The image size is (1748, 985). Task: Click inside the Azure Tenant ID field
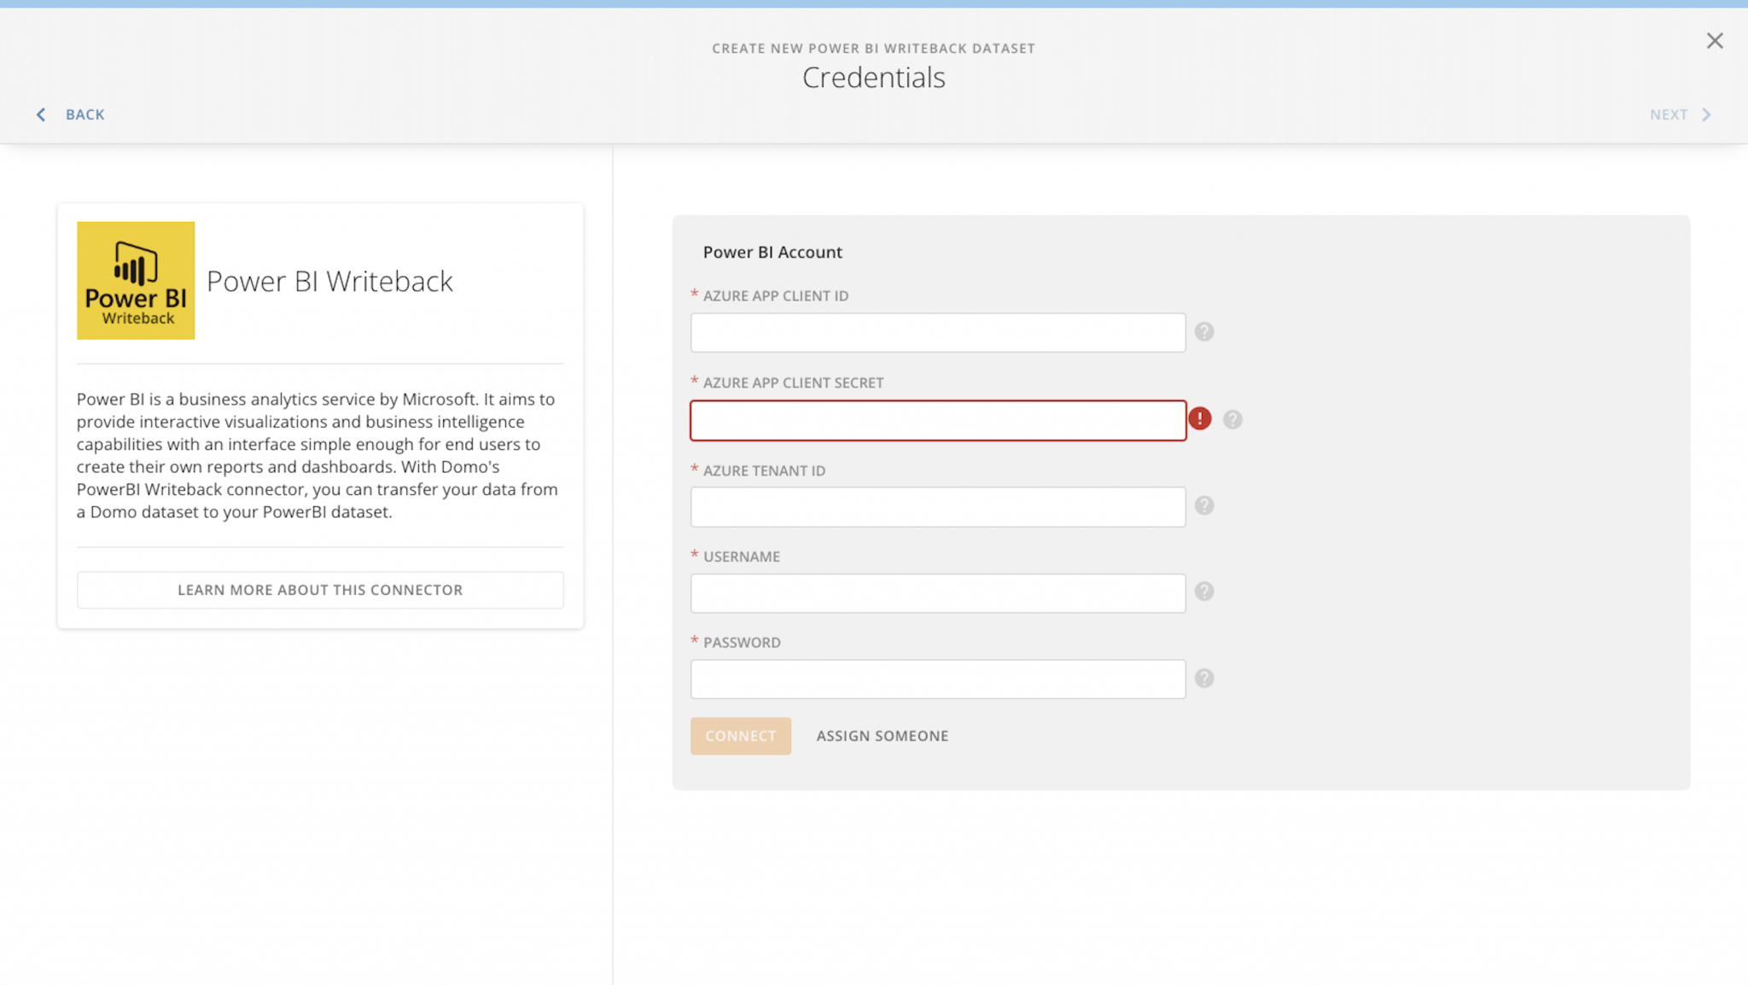pyautogui.click(x=937, y=506)
